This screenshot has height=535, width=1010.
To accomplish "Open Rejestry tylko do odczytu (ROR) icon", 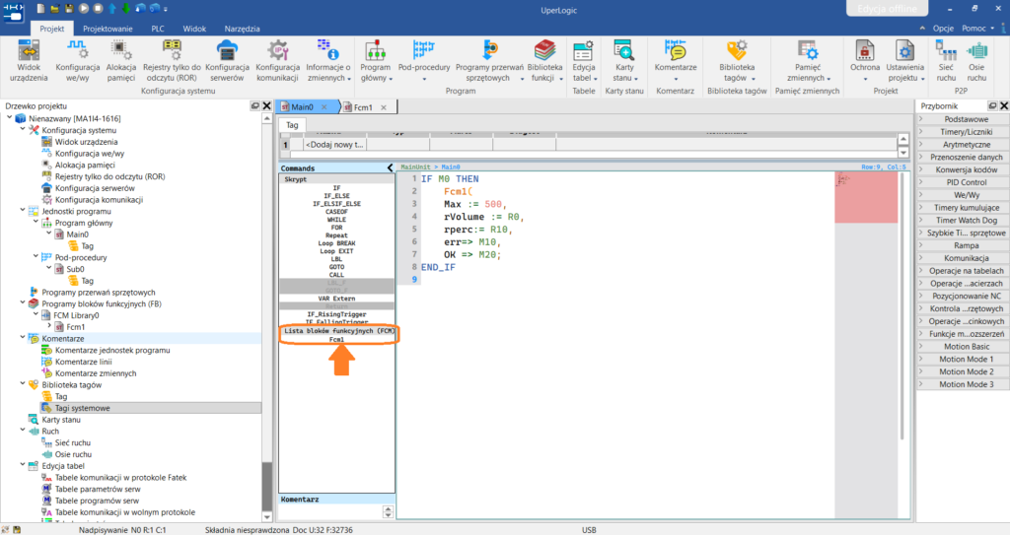I will [172, 60].
